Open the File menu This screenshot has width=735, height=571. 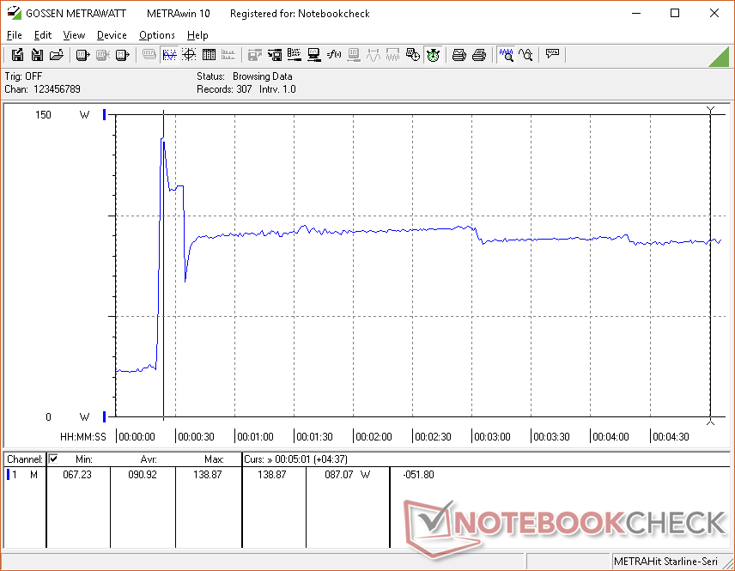[14, 35]
